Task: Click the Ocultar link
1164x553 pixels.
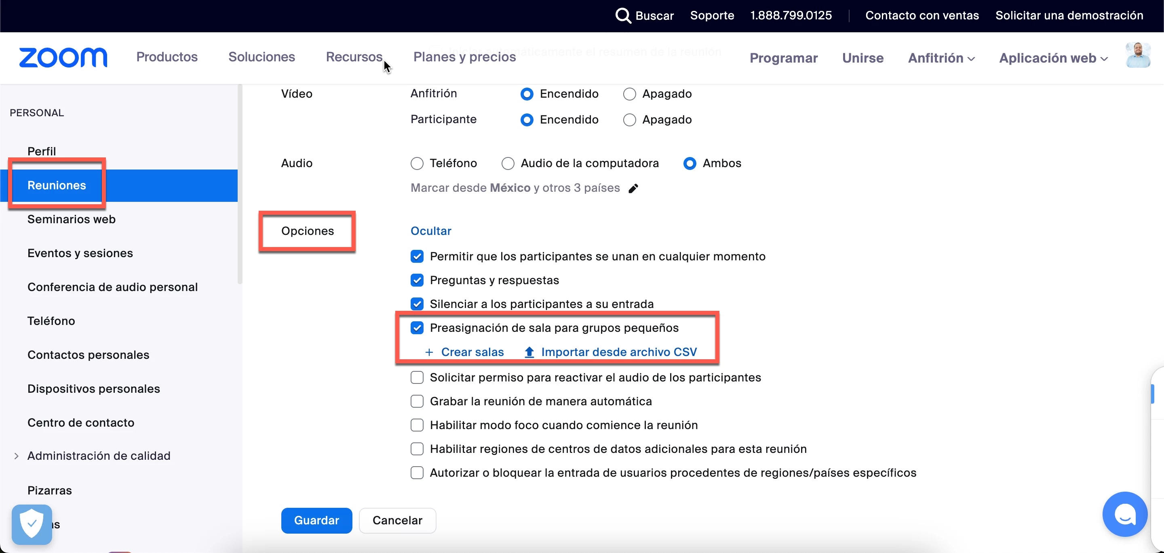Action: coord(430,231)
